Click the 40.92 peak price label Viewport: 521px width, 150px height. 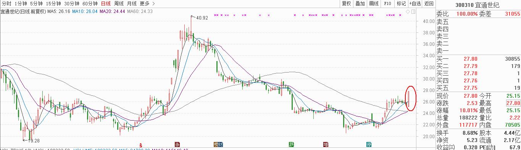pos(202,18)
